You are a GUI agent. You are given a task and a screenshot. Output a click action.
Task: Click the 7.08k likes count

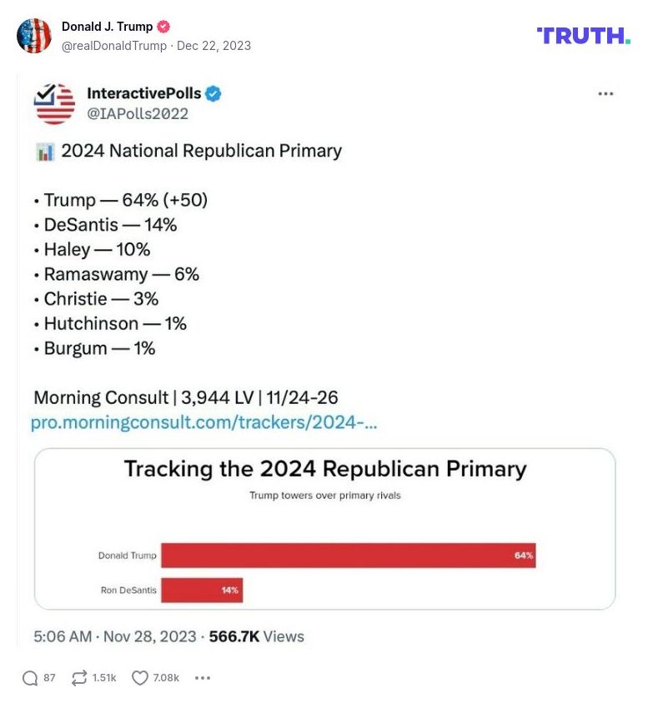pos(163,678)
